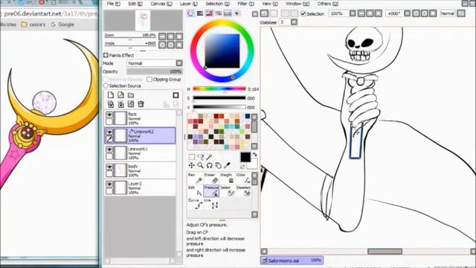Click the black foreground color swatch
Screen dimensions: 476x268
pos(245,157)
